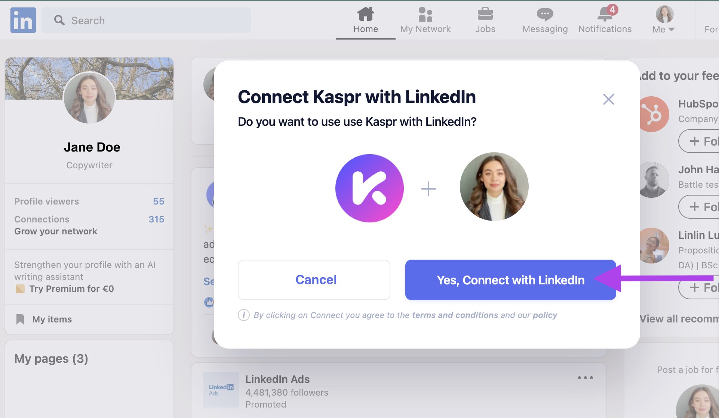This screenshot has height=418, width=719.
Task: Click the 4,481,380 followers text
Action: coord(287,393)
